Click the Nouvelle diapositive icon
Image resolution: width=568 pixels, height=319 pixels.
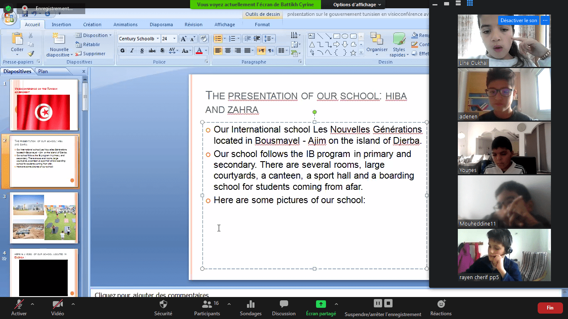click(59, 39)
